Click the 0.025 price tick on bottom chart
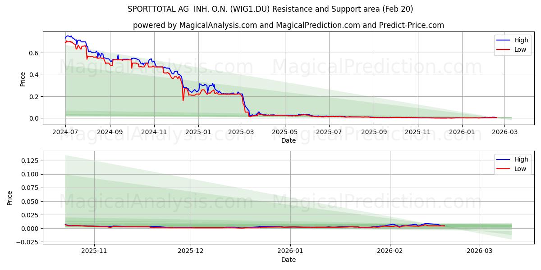 (x=31, y=215)
